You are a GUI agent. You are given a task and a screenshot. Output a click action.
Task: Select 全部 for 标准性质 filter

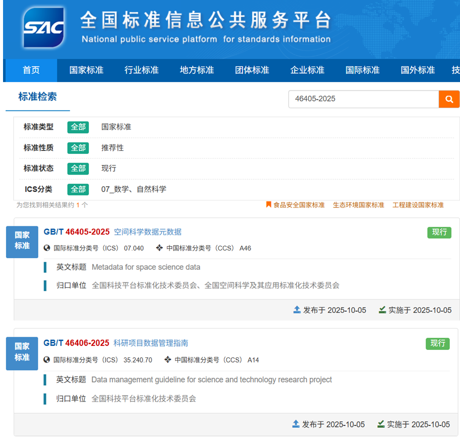point(78,148)
